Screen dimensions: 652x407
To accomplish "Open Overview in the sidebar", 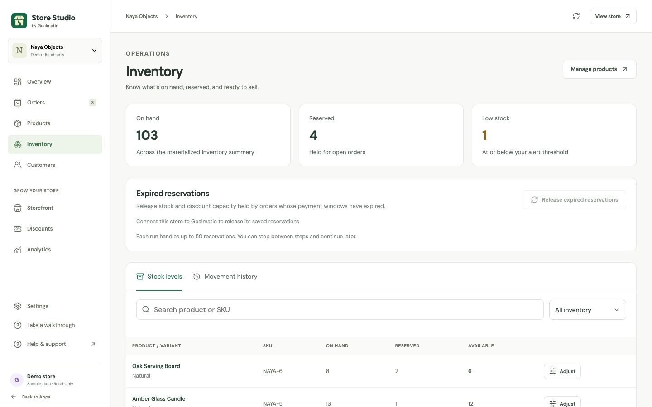I will (x=55, y=82).
